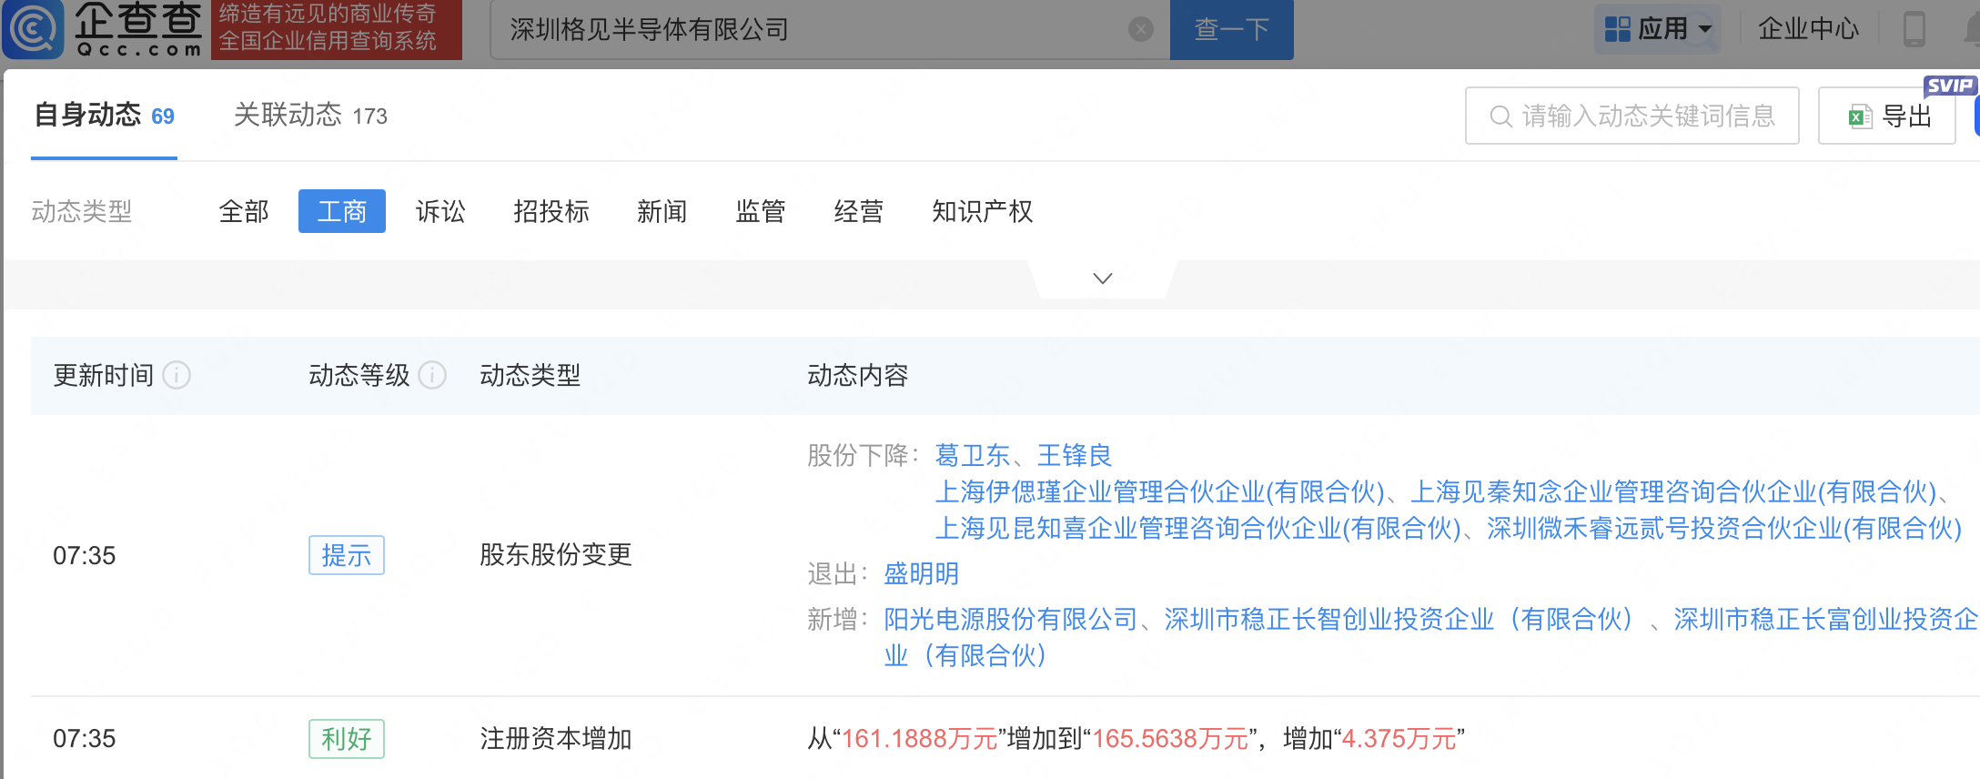Choose the 知识产权 filter
The height and width of the screenshot is (779, 1980).
[x=982, y=212]
